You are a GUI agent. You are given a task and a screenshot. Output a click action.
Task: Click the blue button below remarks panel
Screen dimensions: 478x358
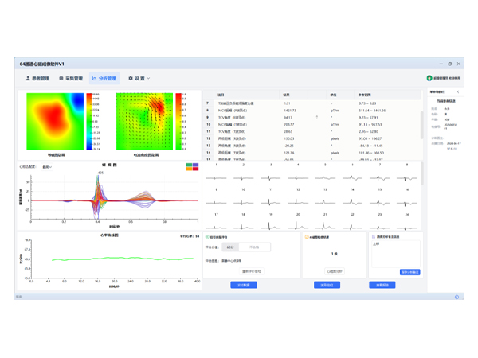(x=382, y=285)
